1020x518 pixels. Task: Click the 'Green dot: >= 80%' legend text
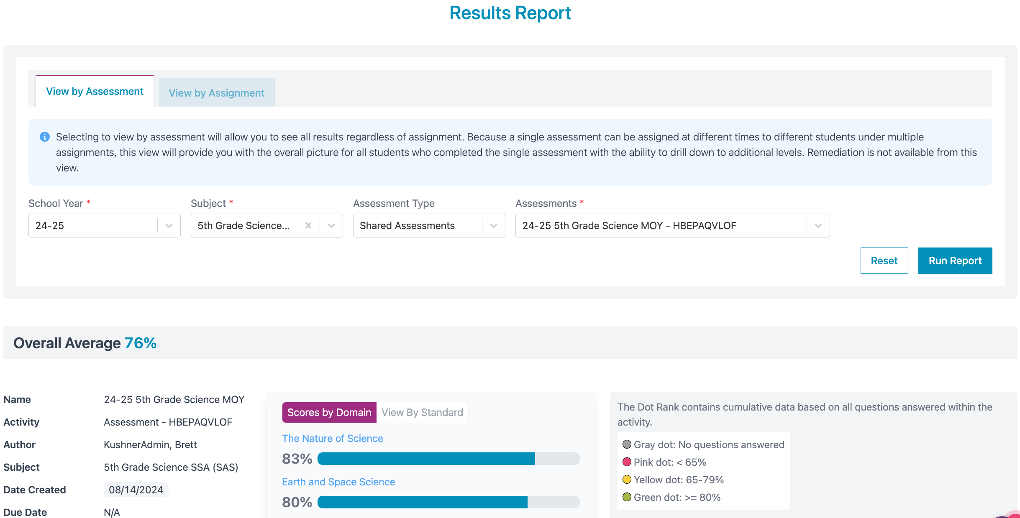(677, 497)
